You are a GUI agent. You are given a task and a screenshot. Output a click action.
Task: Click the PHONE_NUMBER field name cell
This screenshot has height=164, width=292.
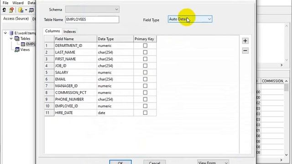pos(75,99)
